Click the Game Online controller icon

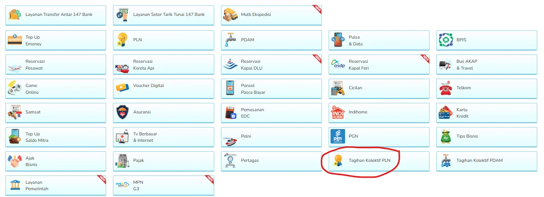tap(15, 88)
